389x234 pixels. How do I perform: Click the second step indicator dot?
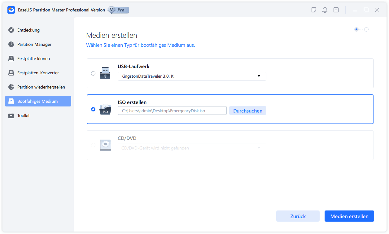click(x=366, y=29)
